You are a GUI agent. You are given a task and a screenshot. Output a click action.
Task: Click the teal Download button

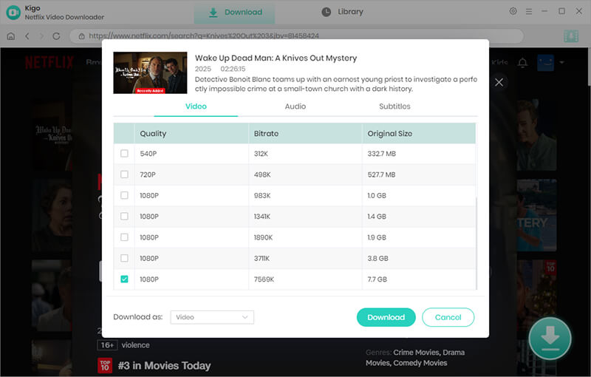pos(386,317)
